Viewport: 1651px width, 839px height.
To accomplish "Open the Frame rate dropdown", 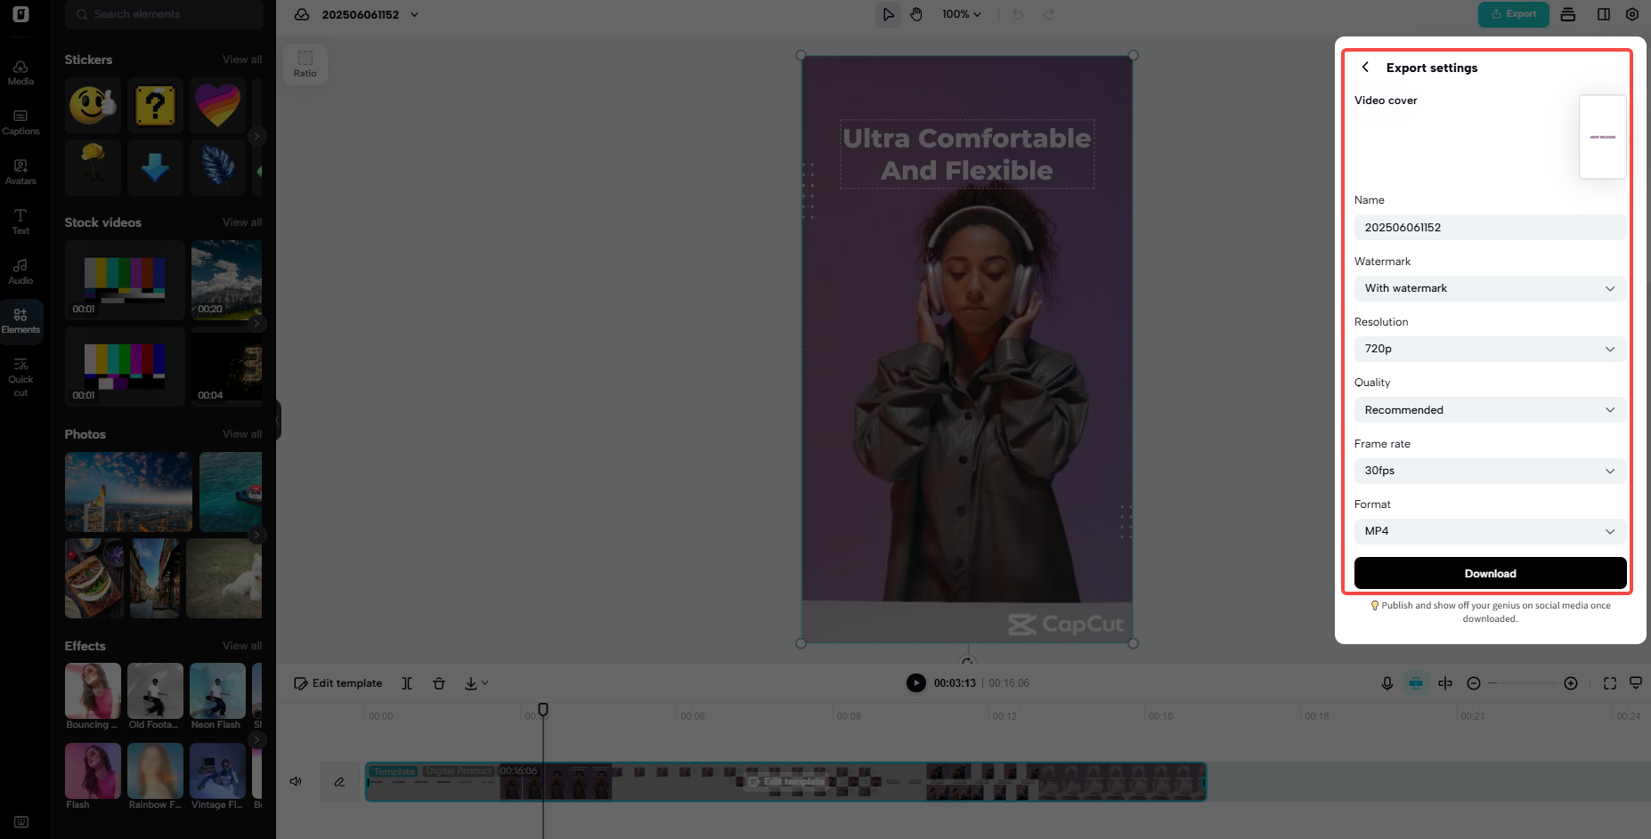I will point(1489,471).
